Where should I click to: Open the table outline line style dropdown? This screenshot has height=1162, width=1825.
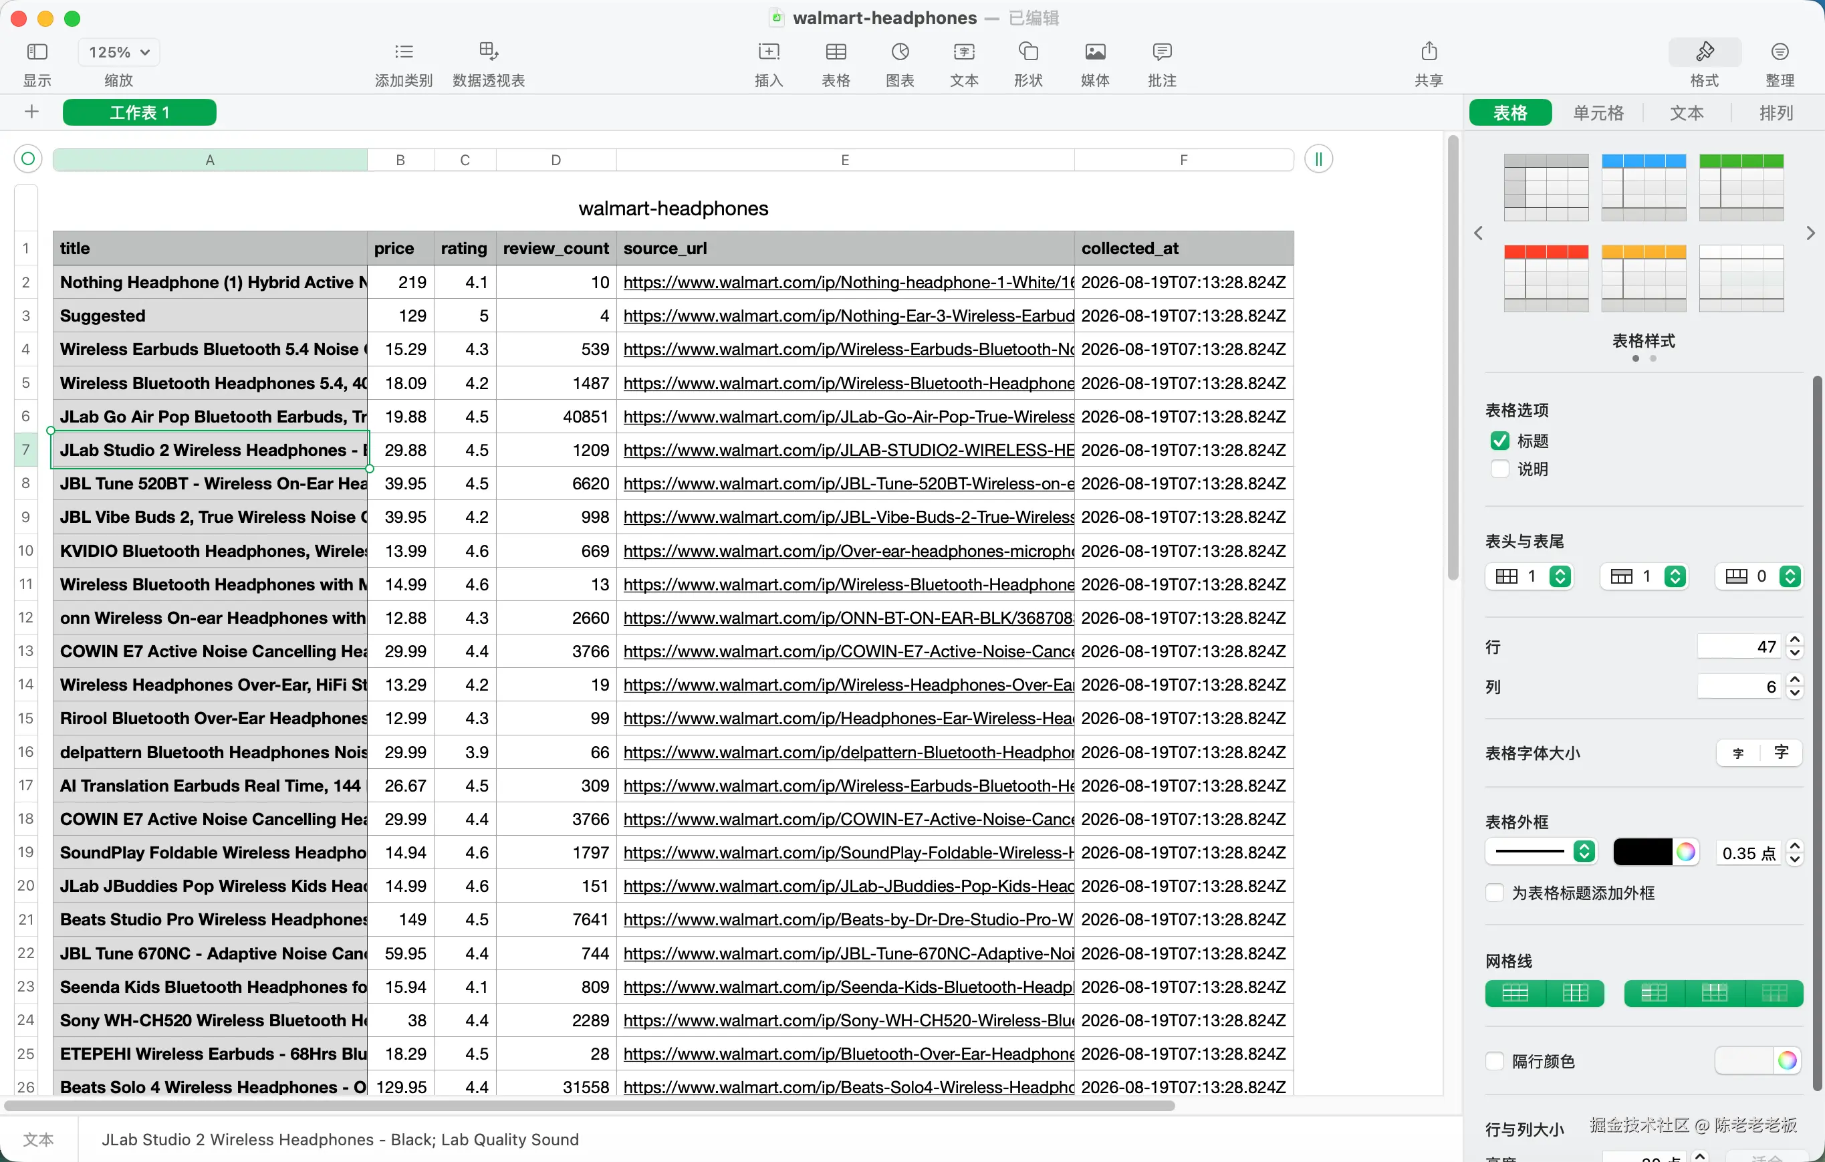(x=1540, y=852)
